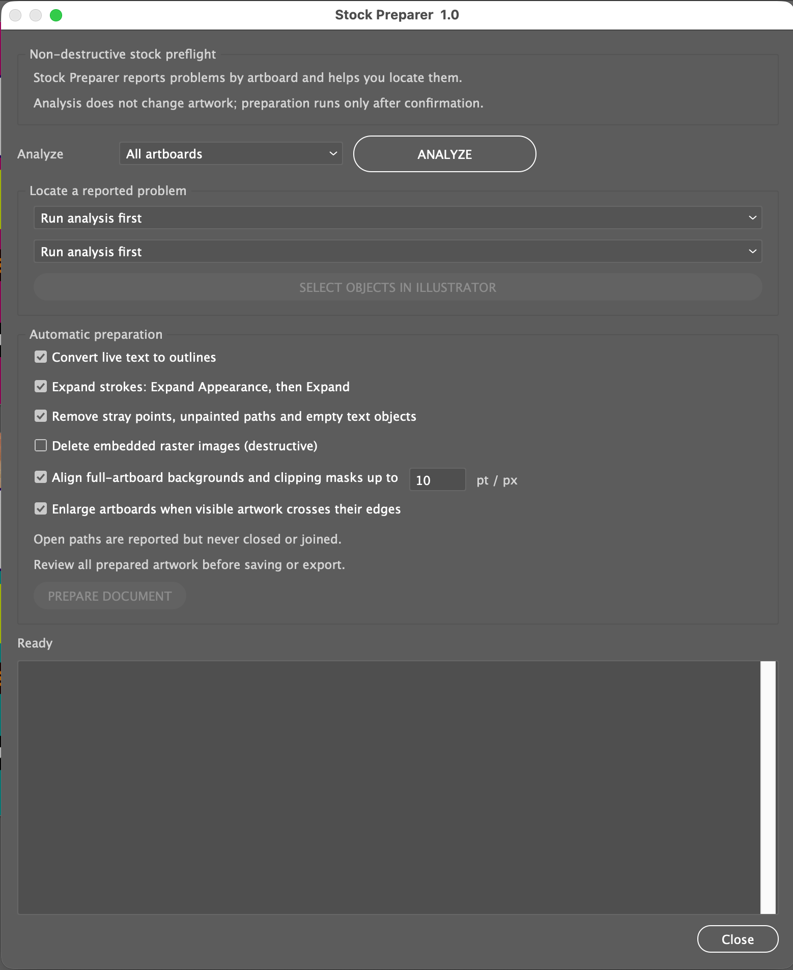This screenshot has height=970, width=793.
Task: Disable Remove stray points checkbox
Action: (41, 416)
